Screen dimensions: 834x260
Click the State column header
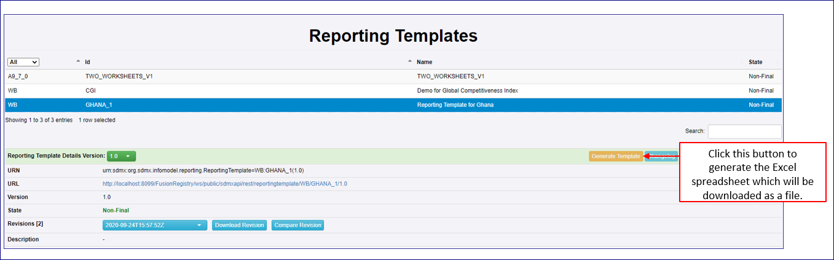(755, 62)
